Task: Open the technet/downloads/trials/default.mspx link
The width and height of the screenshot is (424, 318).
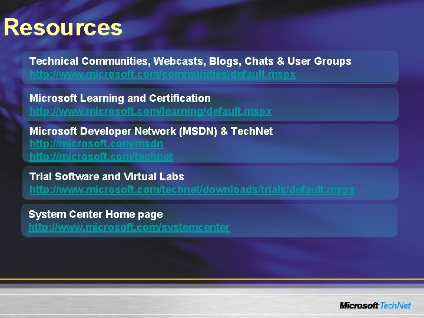Action: [192, 190]
